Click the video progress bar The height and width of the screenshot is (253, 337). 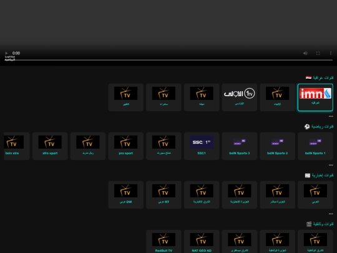pyautogui.click(x=168, y=60)
